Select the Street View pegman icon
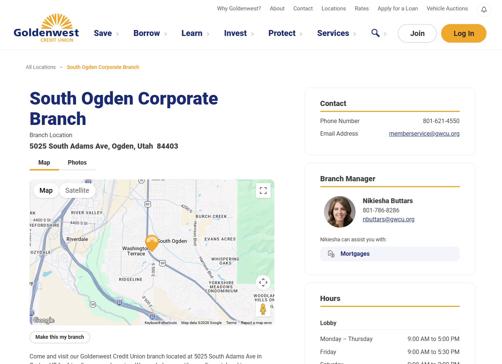 [263, 309]
